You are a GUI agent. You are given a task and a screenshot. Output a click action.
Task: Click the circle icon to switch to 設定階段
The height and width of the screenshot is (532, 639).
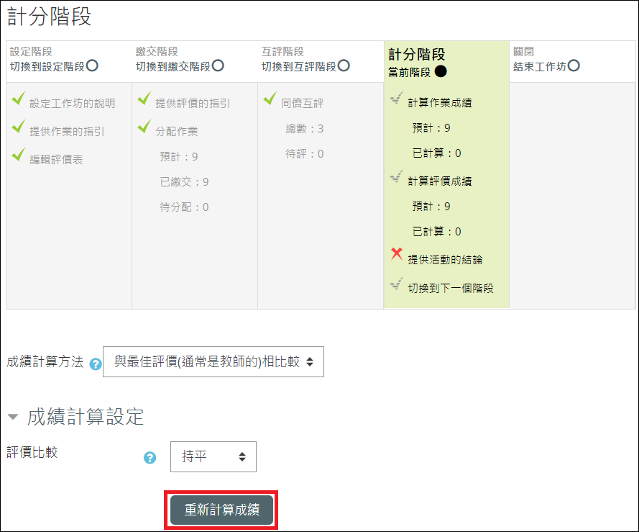tap(92, 66)
